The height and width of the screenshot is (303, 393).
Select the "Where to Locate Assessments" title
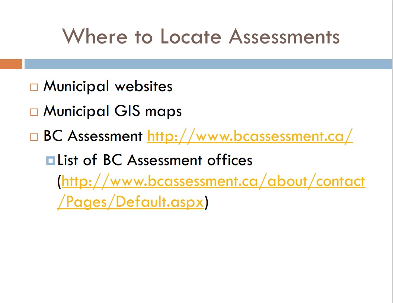click(201, 36)
